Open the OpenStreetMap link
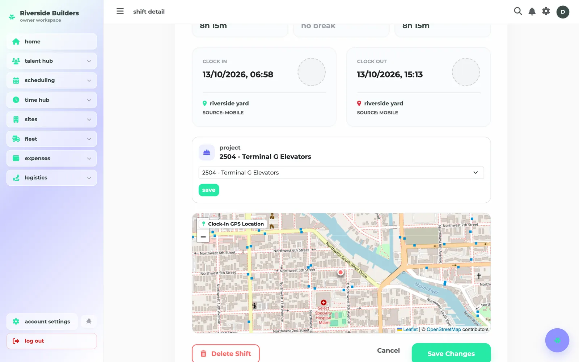Viewport: 579px width, 362px height. point(444,329)
